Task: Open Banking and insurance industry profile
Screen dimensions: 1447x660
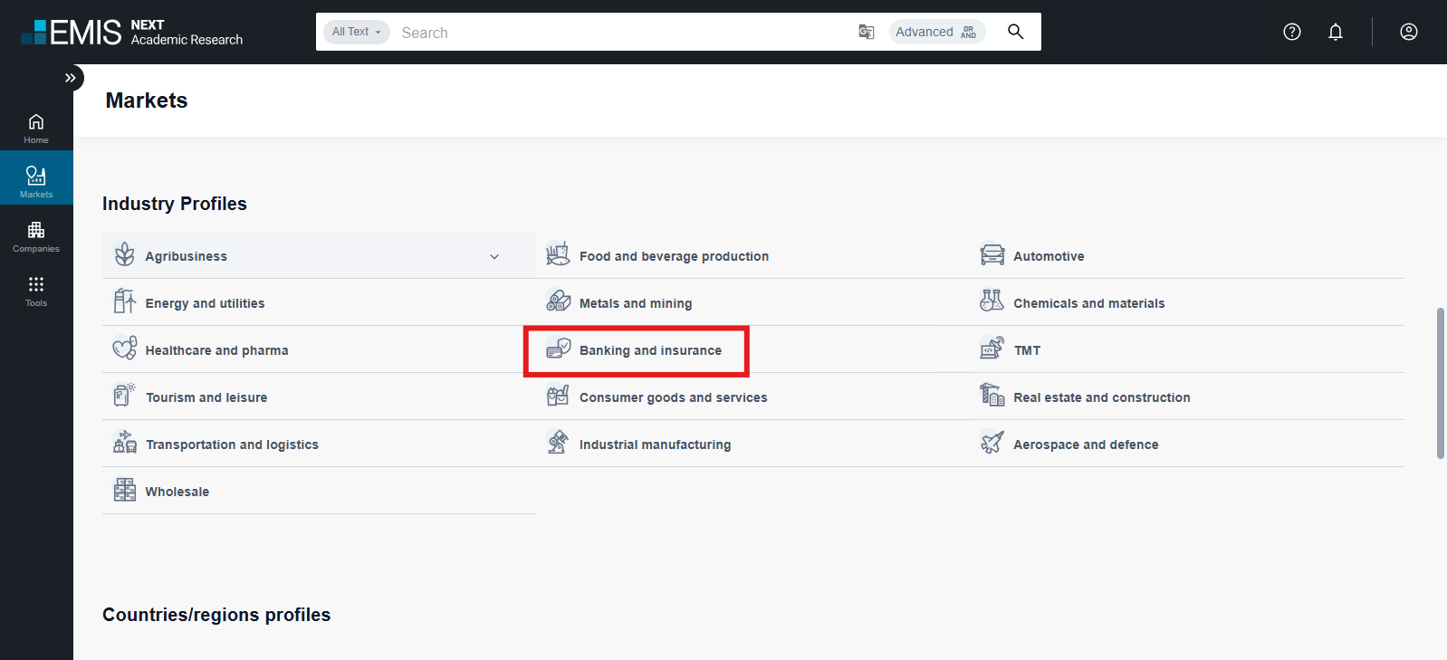Action: click(650, 350)
